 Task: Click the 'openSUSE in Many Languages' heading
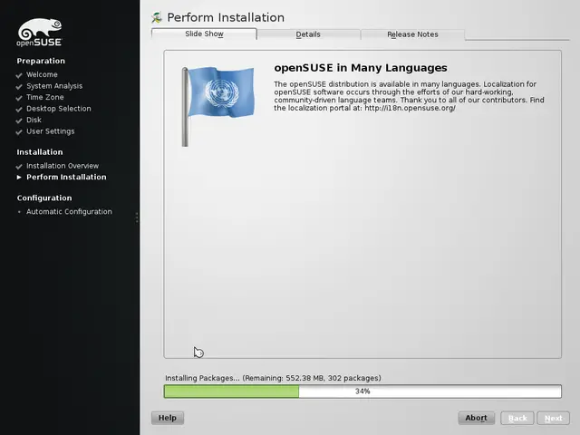pos(361,68)
